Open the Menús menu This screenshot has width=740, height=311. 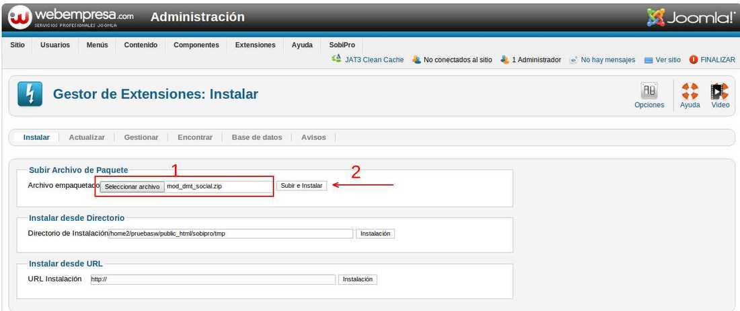click(x=98, y=45)
